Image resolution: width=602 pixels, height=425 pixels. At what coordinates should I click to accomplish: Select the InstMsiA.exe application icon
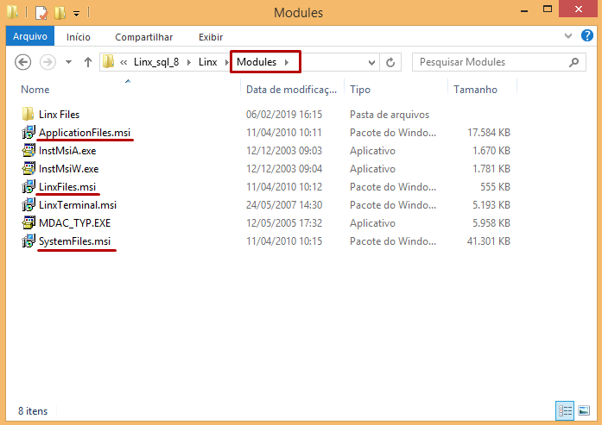29,150
